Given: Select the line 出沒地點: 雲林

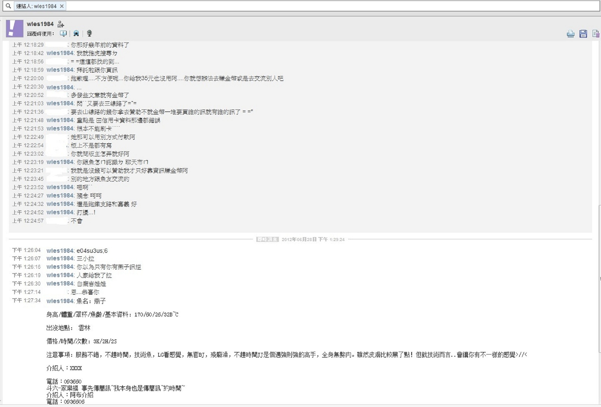Looking at the screenshot, I should 68,328.
